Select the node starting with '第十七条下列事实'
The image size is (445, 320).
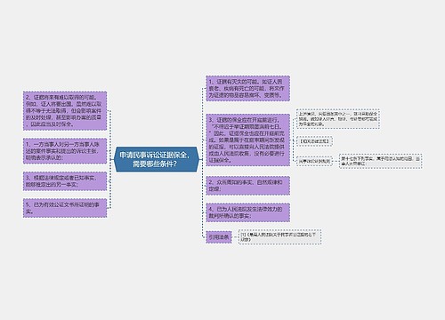(x=381, y=161)
